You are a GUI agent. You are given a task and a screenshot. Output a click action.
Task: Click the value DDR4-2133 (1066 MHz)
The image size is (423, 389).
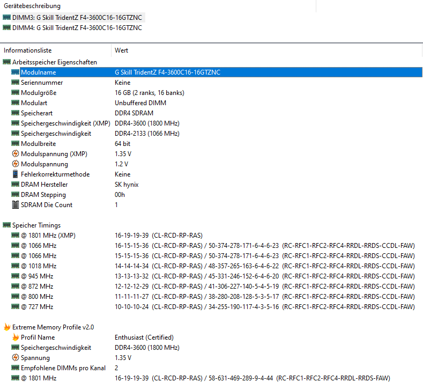(x=147, y=134)
